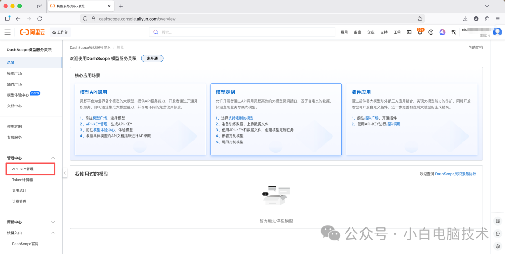Open the 工单 top menu
Viewport: 505px width, 254px height.
(397, 32)
